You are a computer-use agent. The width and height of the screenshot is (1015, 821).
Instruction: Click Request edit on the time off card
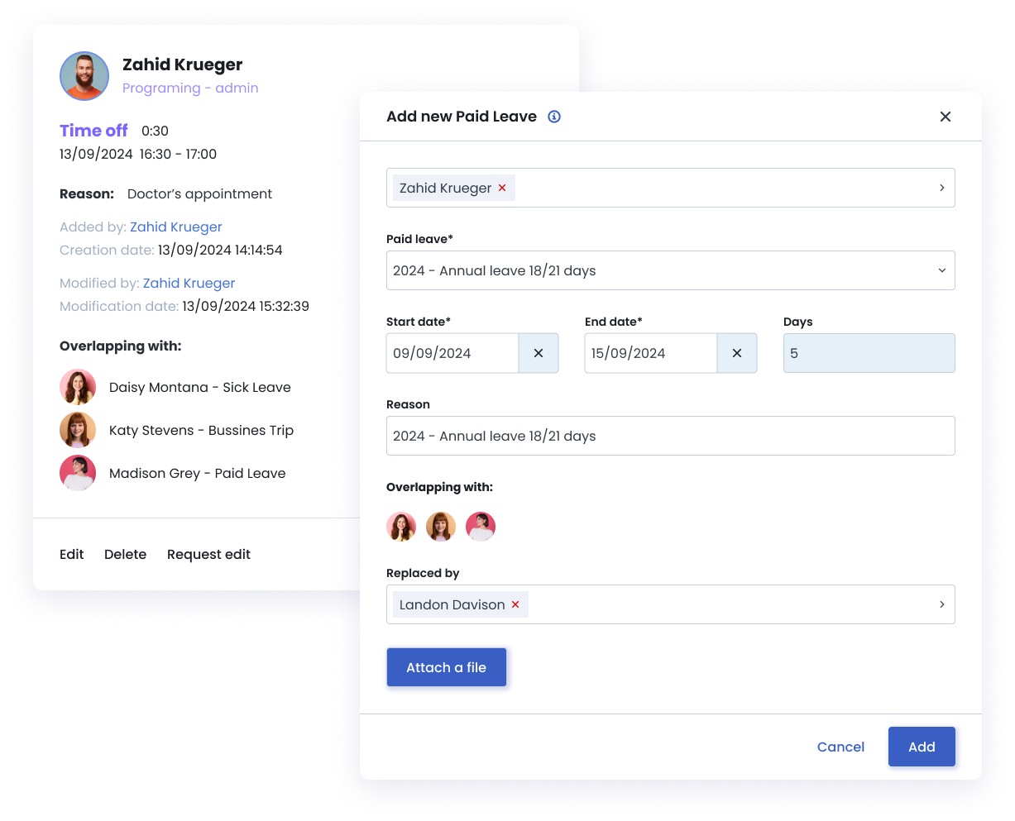[x=208, y=555]
